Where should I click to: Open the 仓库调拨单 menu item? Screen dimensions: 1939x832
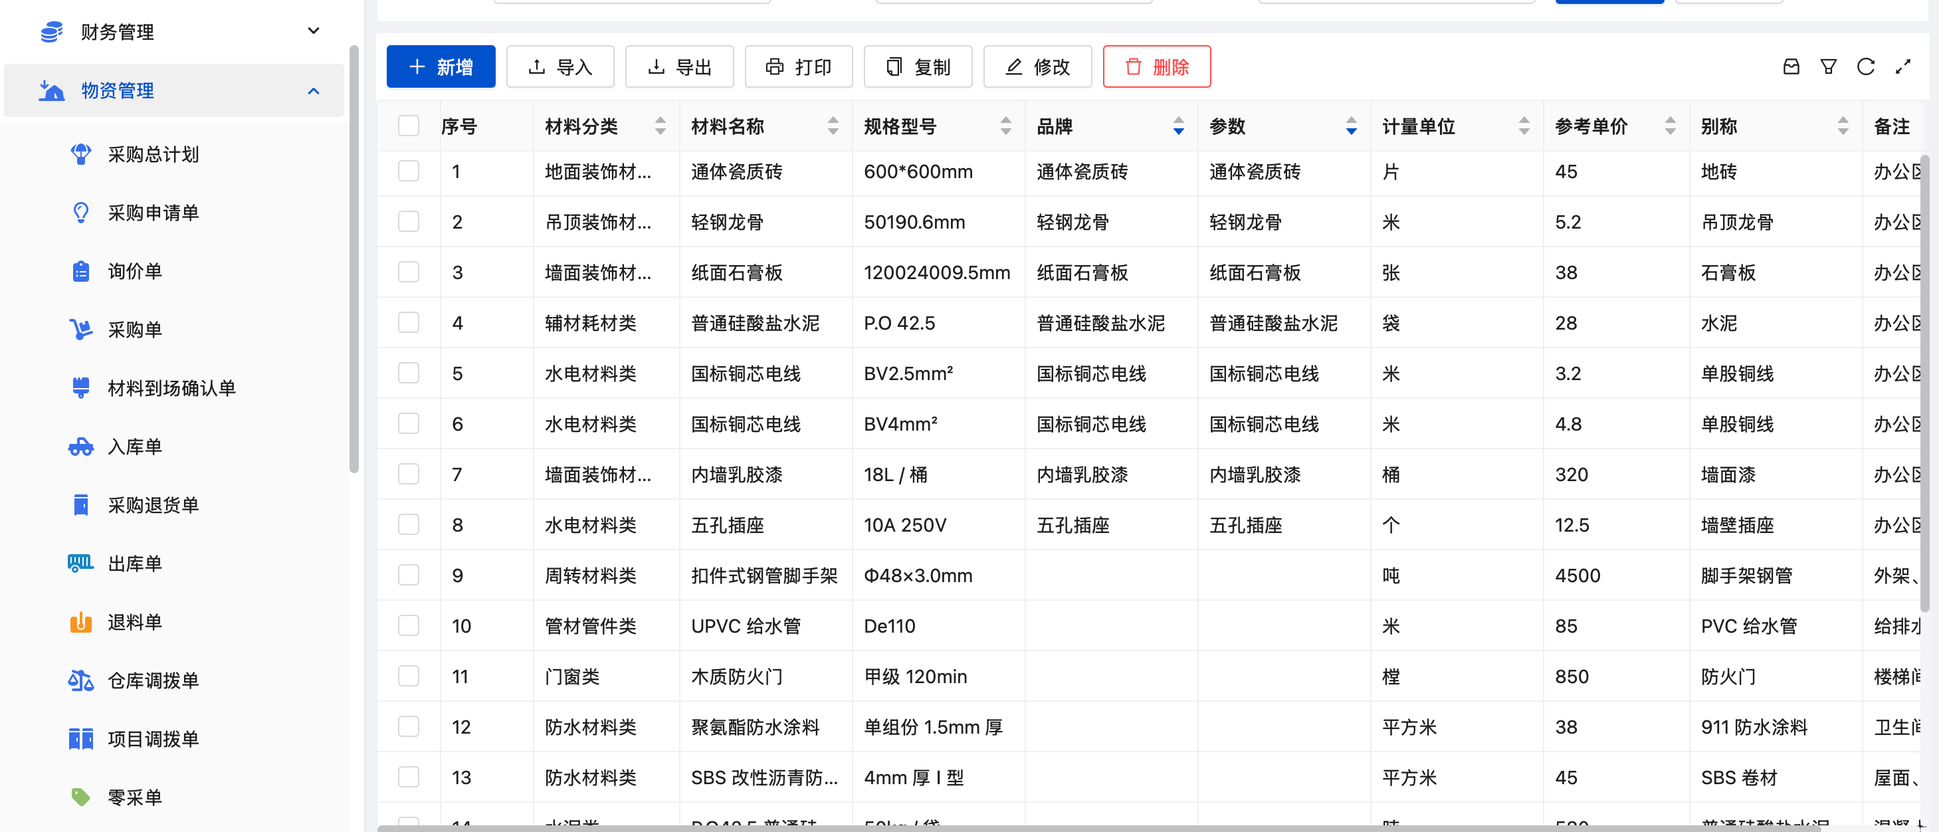175,680
